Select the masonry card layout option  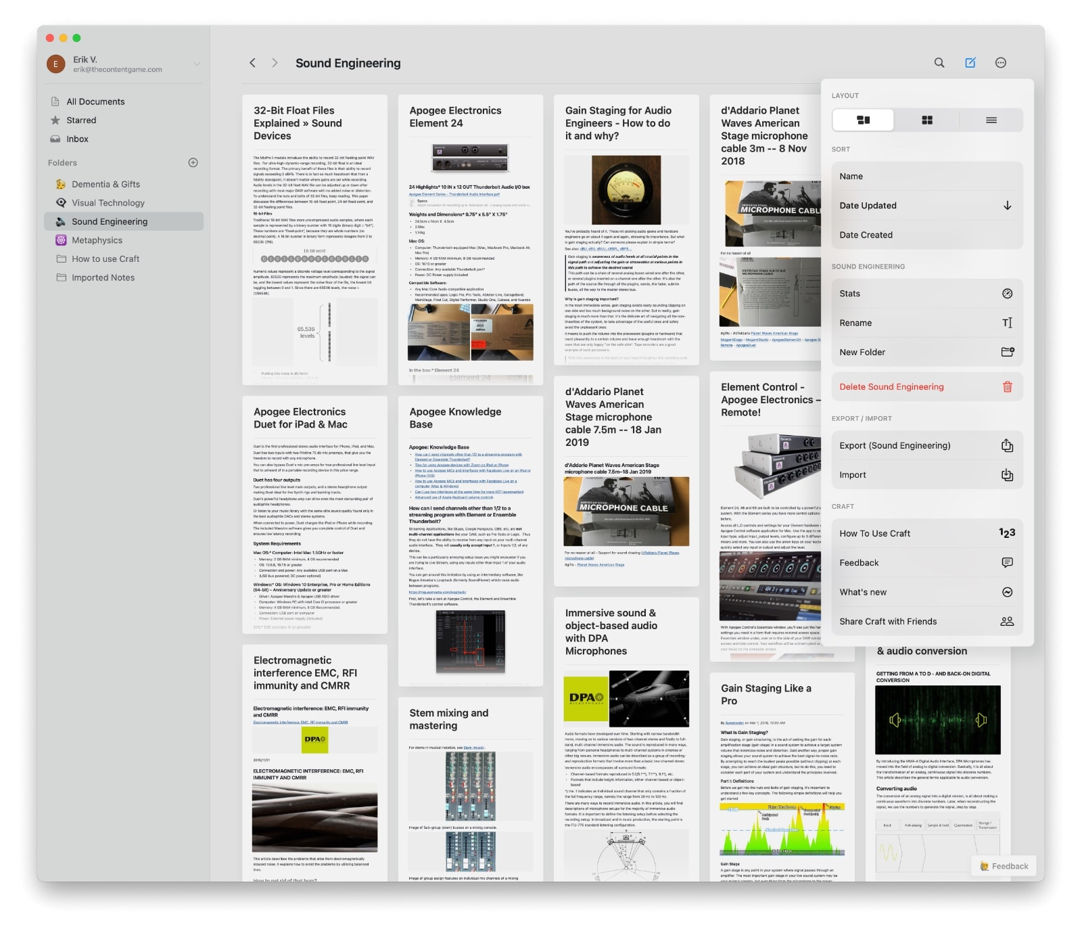tap(863, 120)
